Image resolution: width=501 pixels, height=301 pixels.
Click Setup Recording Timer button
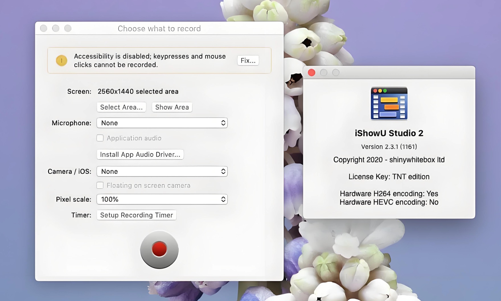point(137,215)
